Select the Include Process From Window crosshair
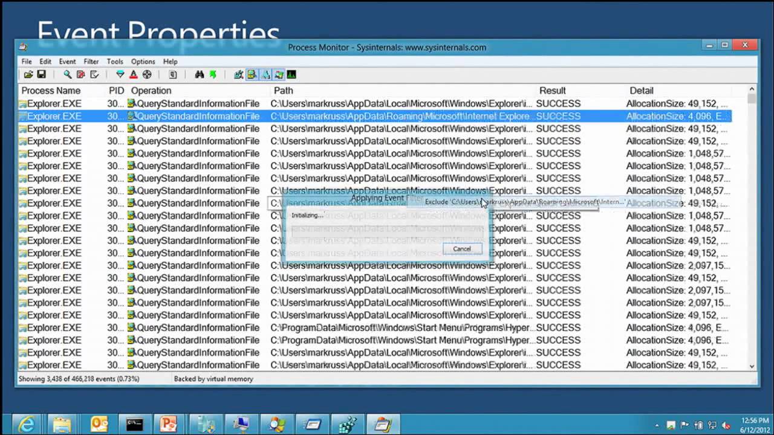Image resolution: width=774 pixels, height=435 pixels. click(147, 75)
